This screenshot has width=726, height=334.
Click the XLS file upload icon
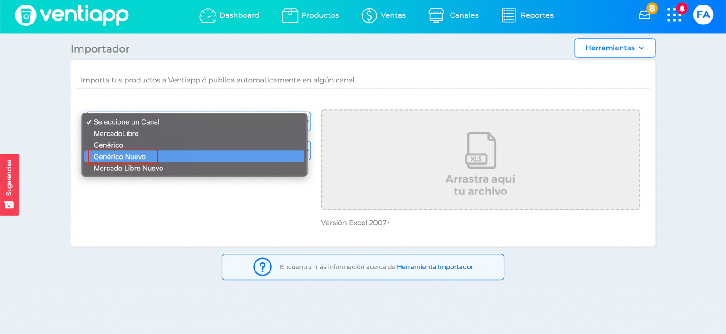pyautogui.click(x=481, y=150)
